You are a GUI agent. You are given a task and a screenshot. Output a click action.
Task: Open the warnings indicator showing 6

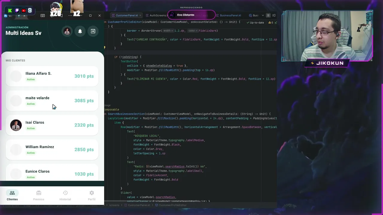pyautogui.click(x=271, y=22)
